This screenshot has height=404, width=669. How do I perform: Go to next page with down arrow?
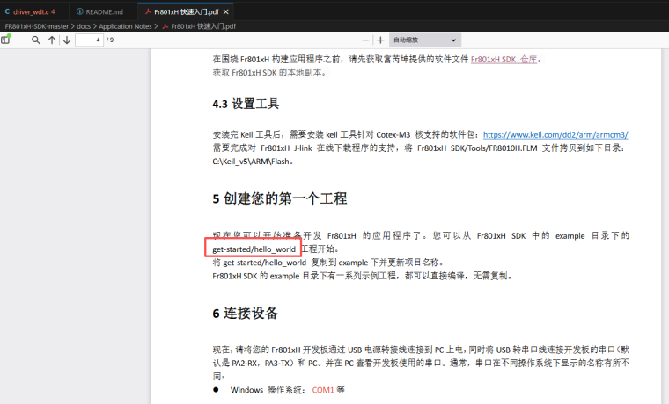point(67,40)
